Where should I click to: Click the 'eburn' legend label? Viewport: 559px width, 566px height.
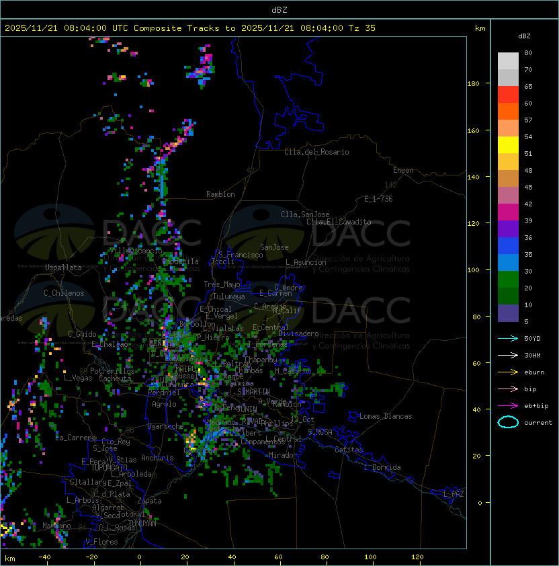(534, 372)
